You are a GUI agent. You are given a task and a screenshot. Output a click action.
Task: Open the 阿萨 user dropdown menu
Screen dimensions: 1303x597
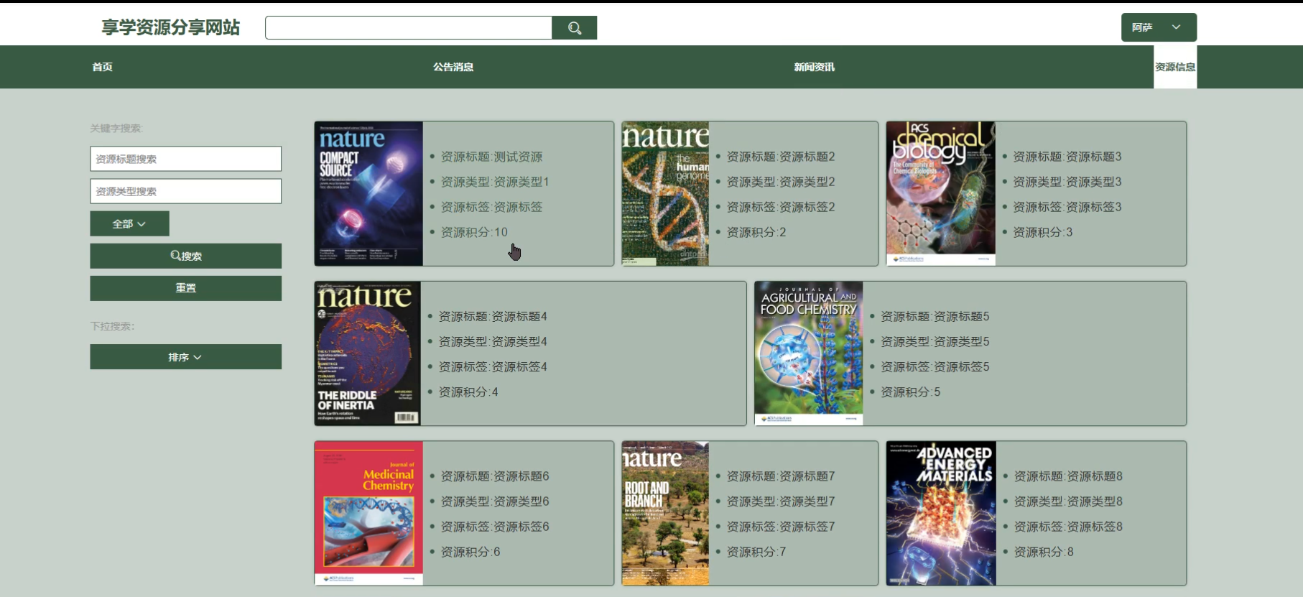(1159, 27)
